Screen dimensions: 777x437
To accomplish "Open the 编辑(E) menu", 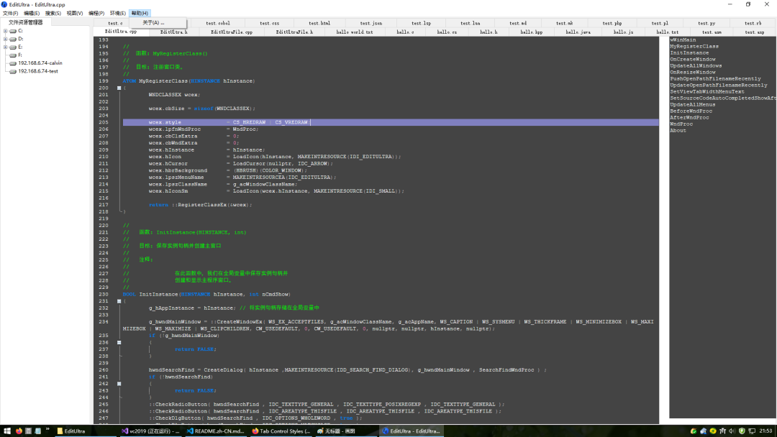I will click(x=31, y=14).
